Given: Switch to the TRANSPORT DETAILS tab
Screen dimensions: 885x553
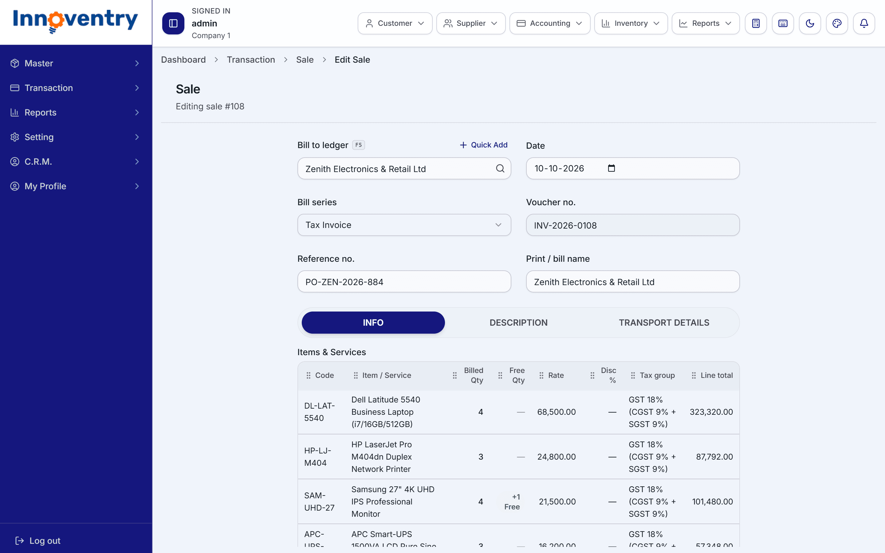Looking at the screenshot, I should pos(664,322).
